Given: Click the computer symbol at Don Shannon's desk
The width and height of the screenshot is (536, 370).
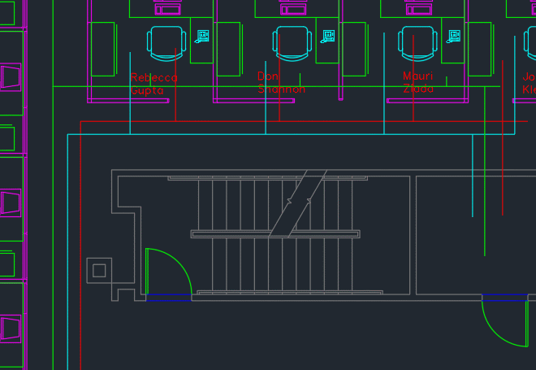Looking at the screenshot, I should coord(329,37).
